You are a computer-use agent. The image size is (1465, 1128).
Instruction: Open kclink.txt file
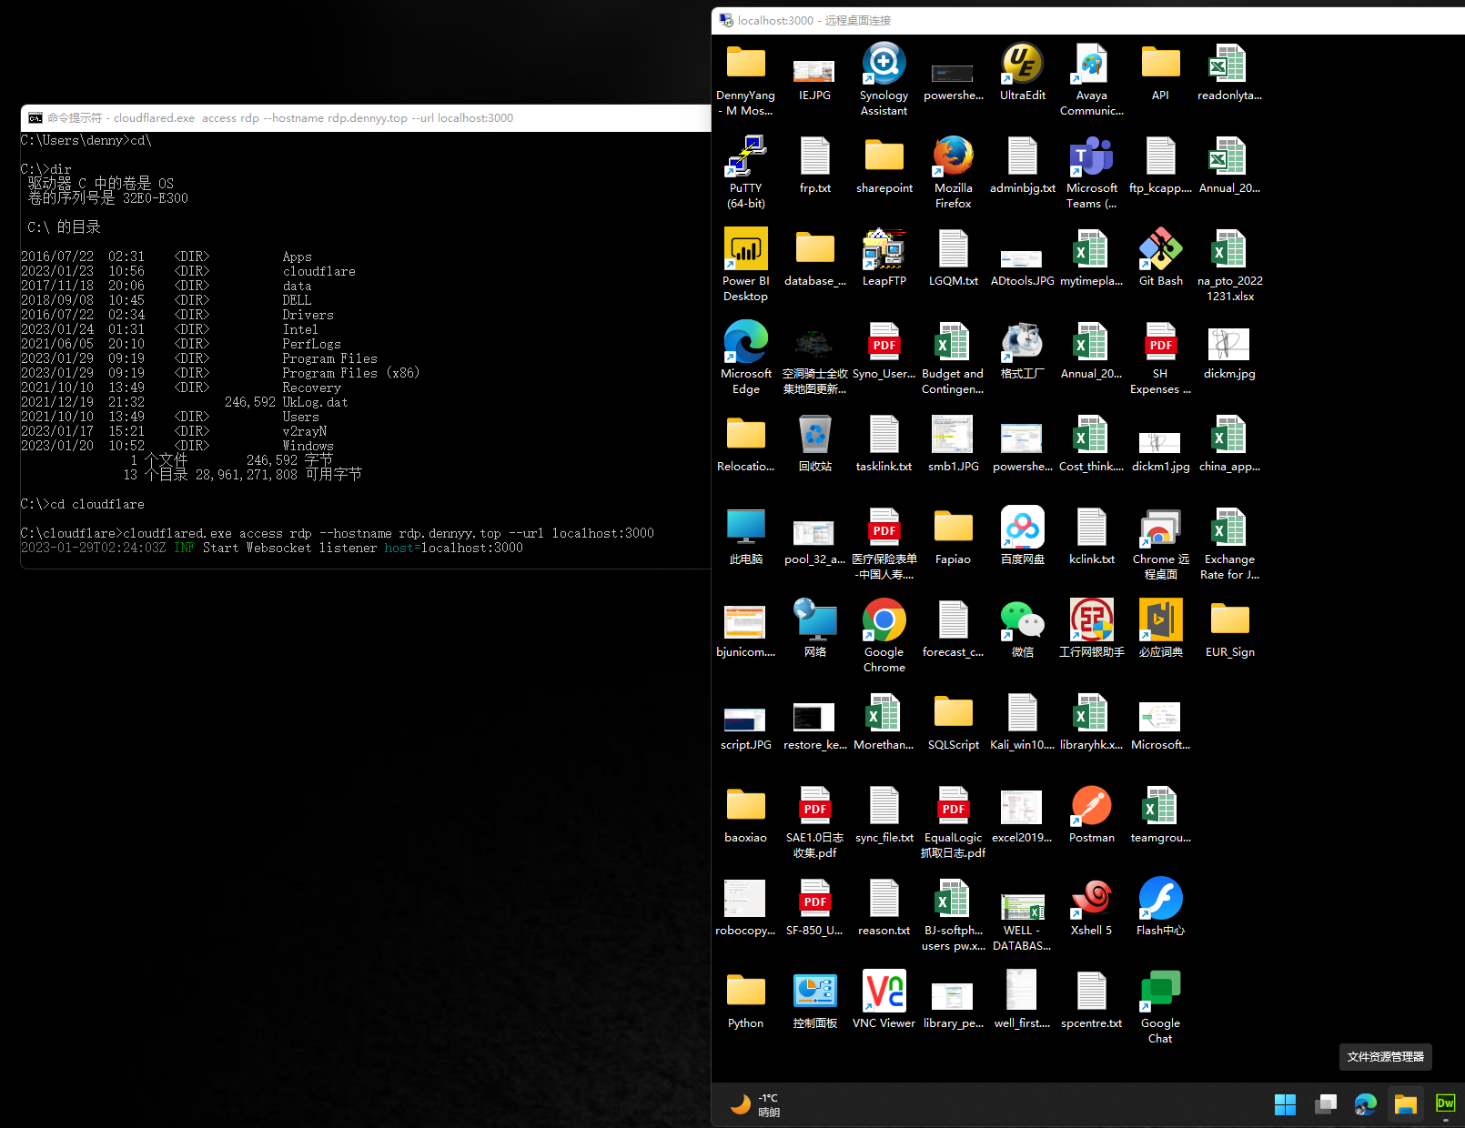click(x=1091, y=536)
